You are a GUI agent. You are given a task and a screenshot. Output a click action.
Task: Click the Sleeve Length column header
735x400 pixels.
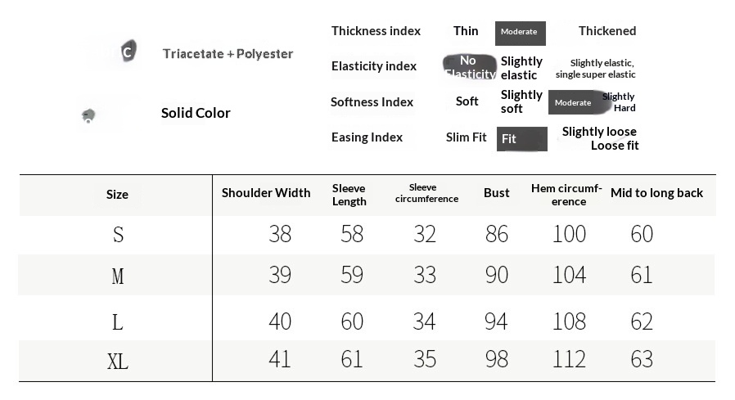(x=349, y=195)
